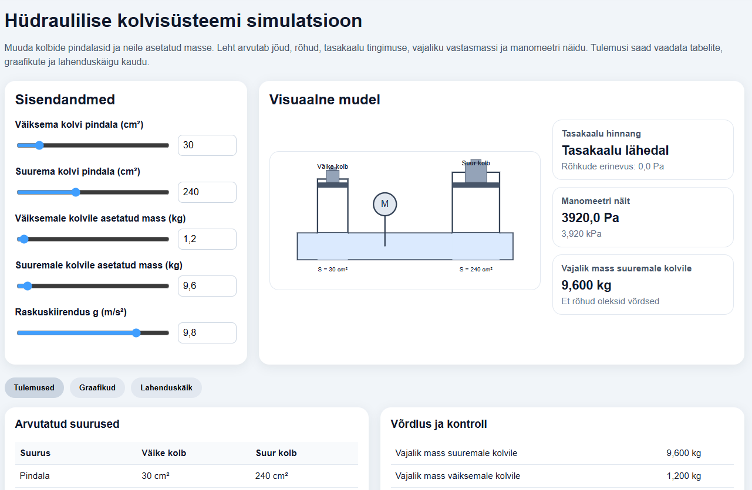The width and height of the screenshot is (752, 490).
Task: Click the large piston mass field showing 9,6
Action: pyautogui.click(x=207, y=286)
